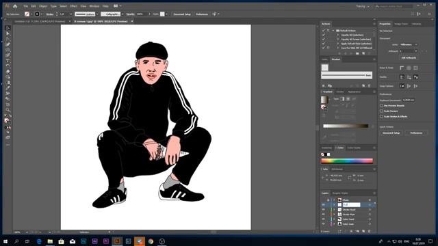Image resolution: width=438 pixels, height=246 pixels.
Task: Click Preferences under Quick Actions
Action: 416,133
